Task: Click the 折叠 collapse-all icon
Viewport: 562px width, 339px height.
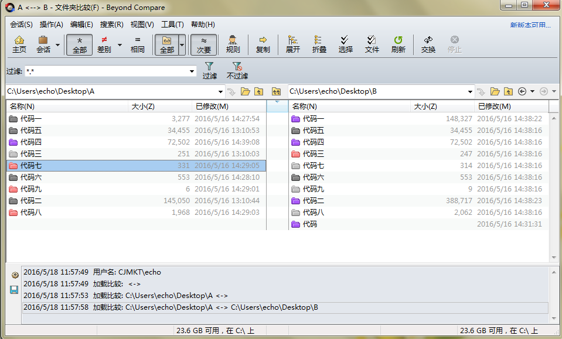Action: click(319, 44)
